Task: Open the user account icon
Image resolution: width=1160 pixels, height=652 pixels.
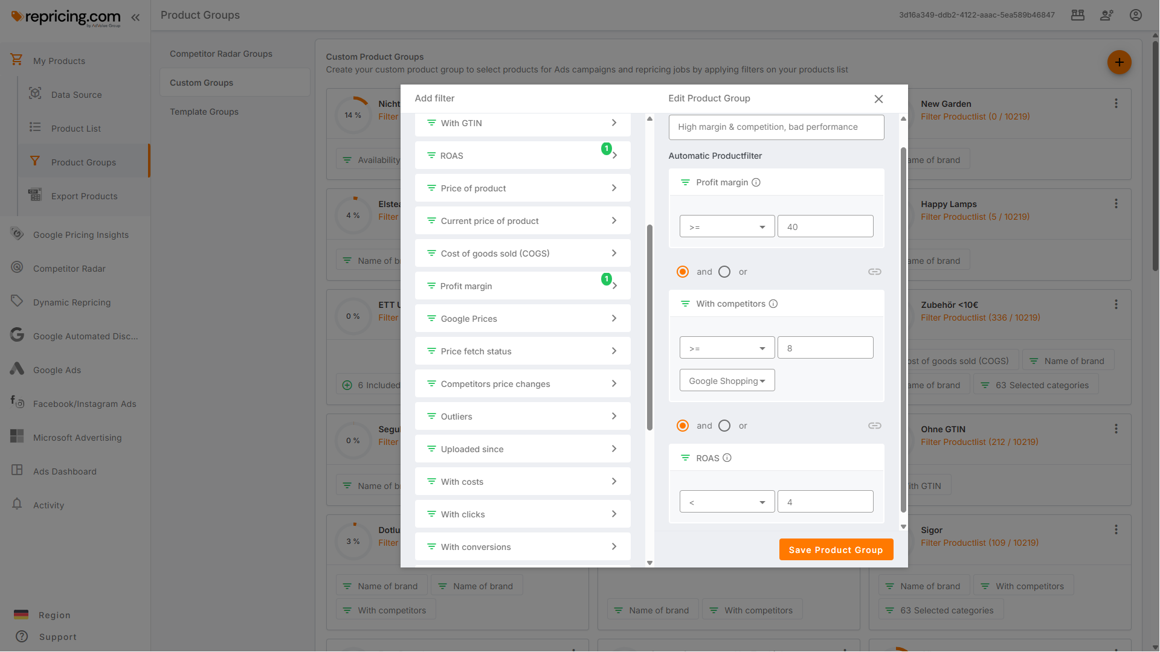Action: (1136, 15)
